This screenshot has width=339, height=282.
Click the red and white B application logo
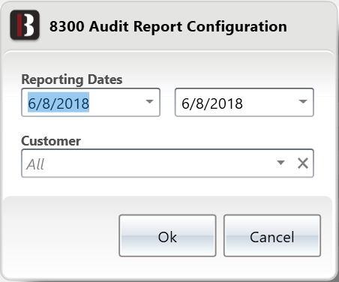[25, 25]
